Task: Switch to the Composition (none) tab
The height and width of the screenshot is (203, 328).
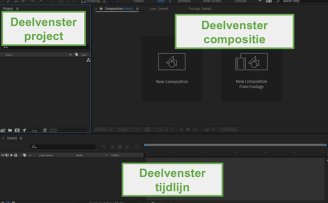Action: [x=119, y=9]
